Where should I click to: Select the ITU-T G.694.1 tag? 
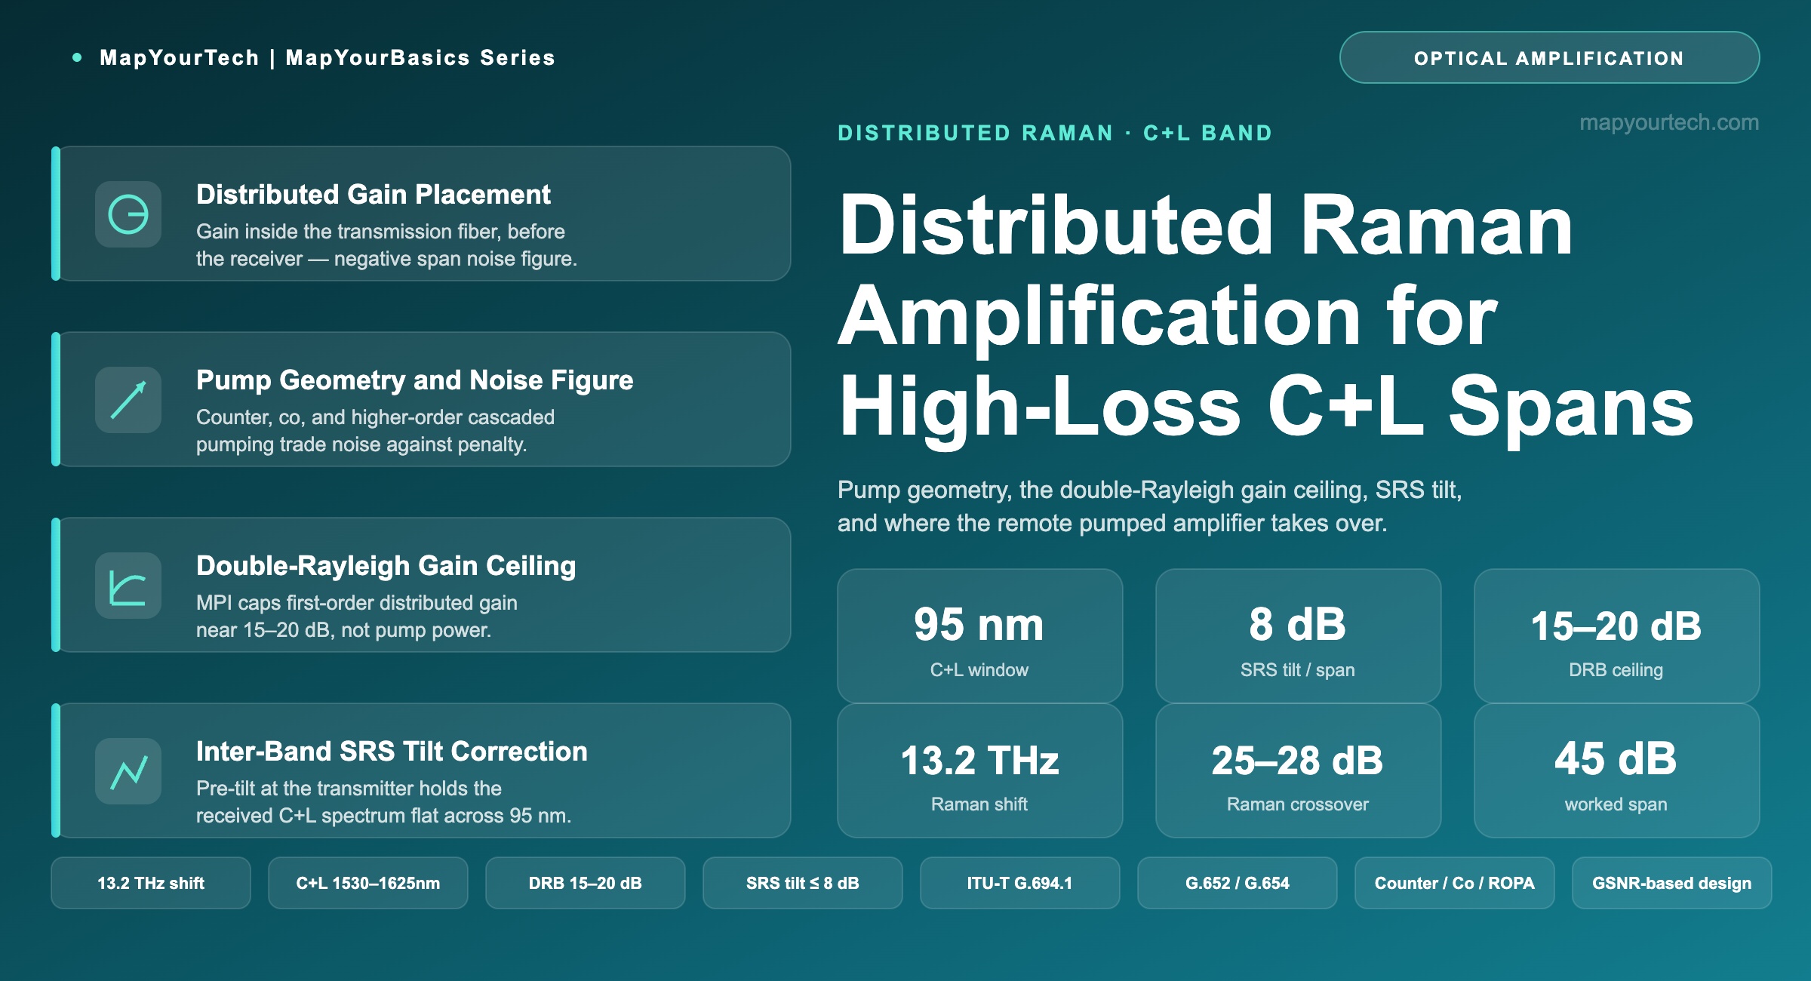click(x=1020, y=883)
